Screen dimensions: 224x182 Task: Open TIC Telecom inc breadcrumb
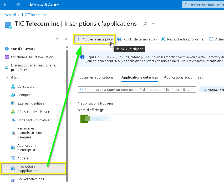[34, 15]
